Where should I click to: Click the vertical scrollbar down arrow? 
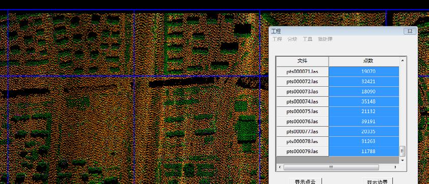point(403,160)
